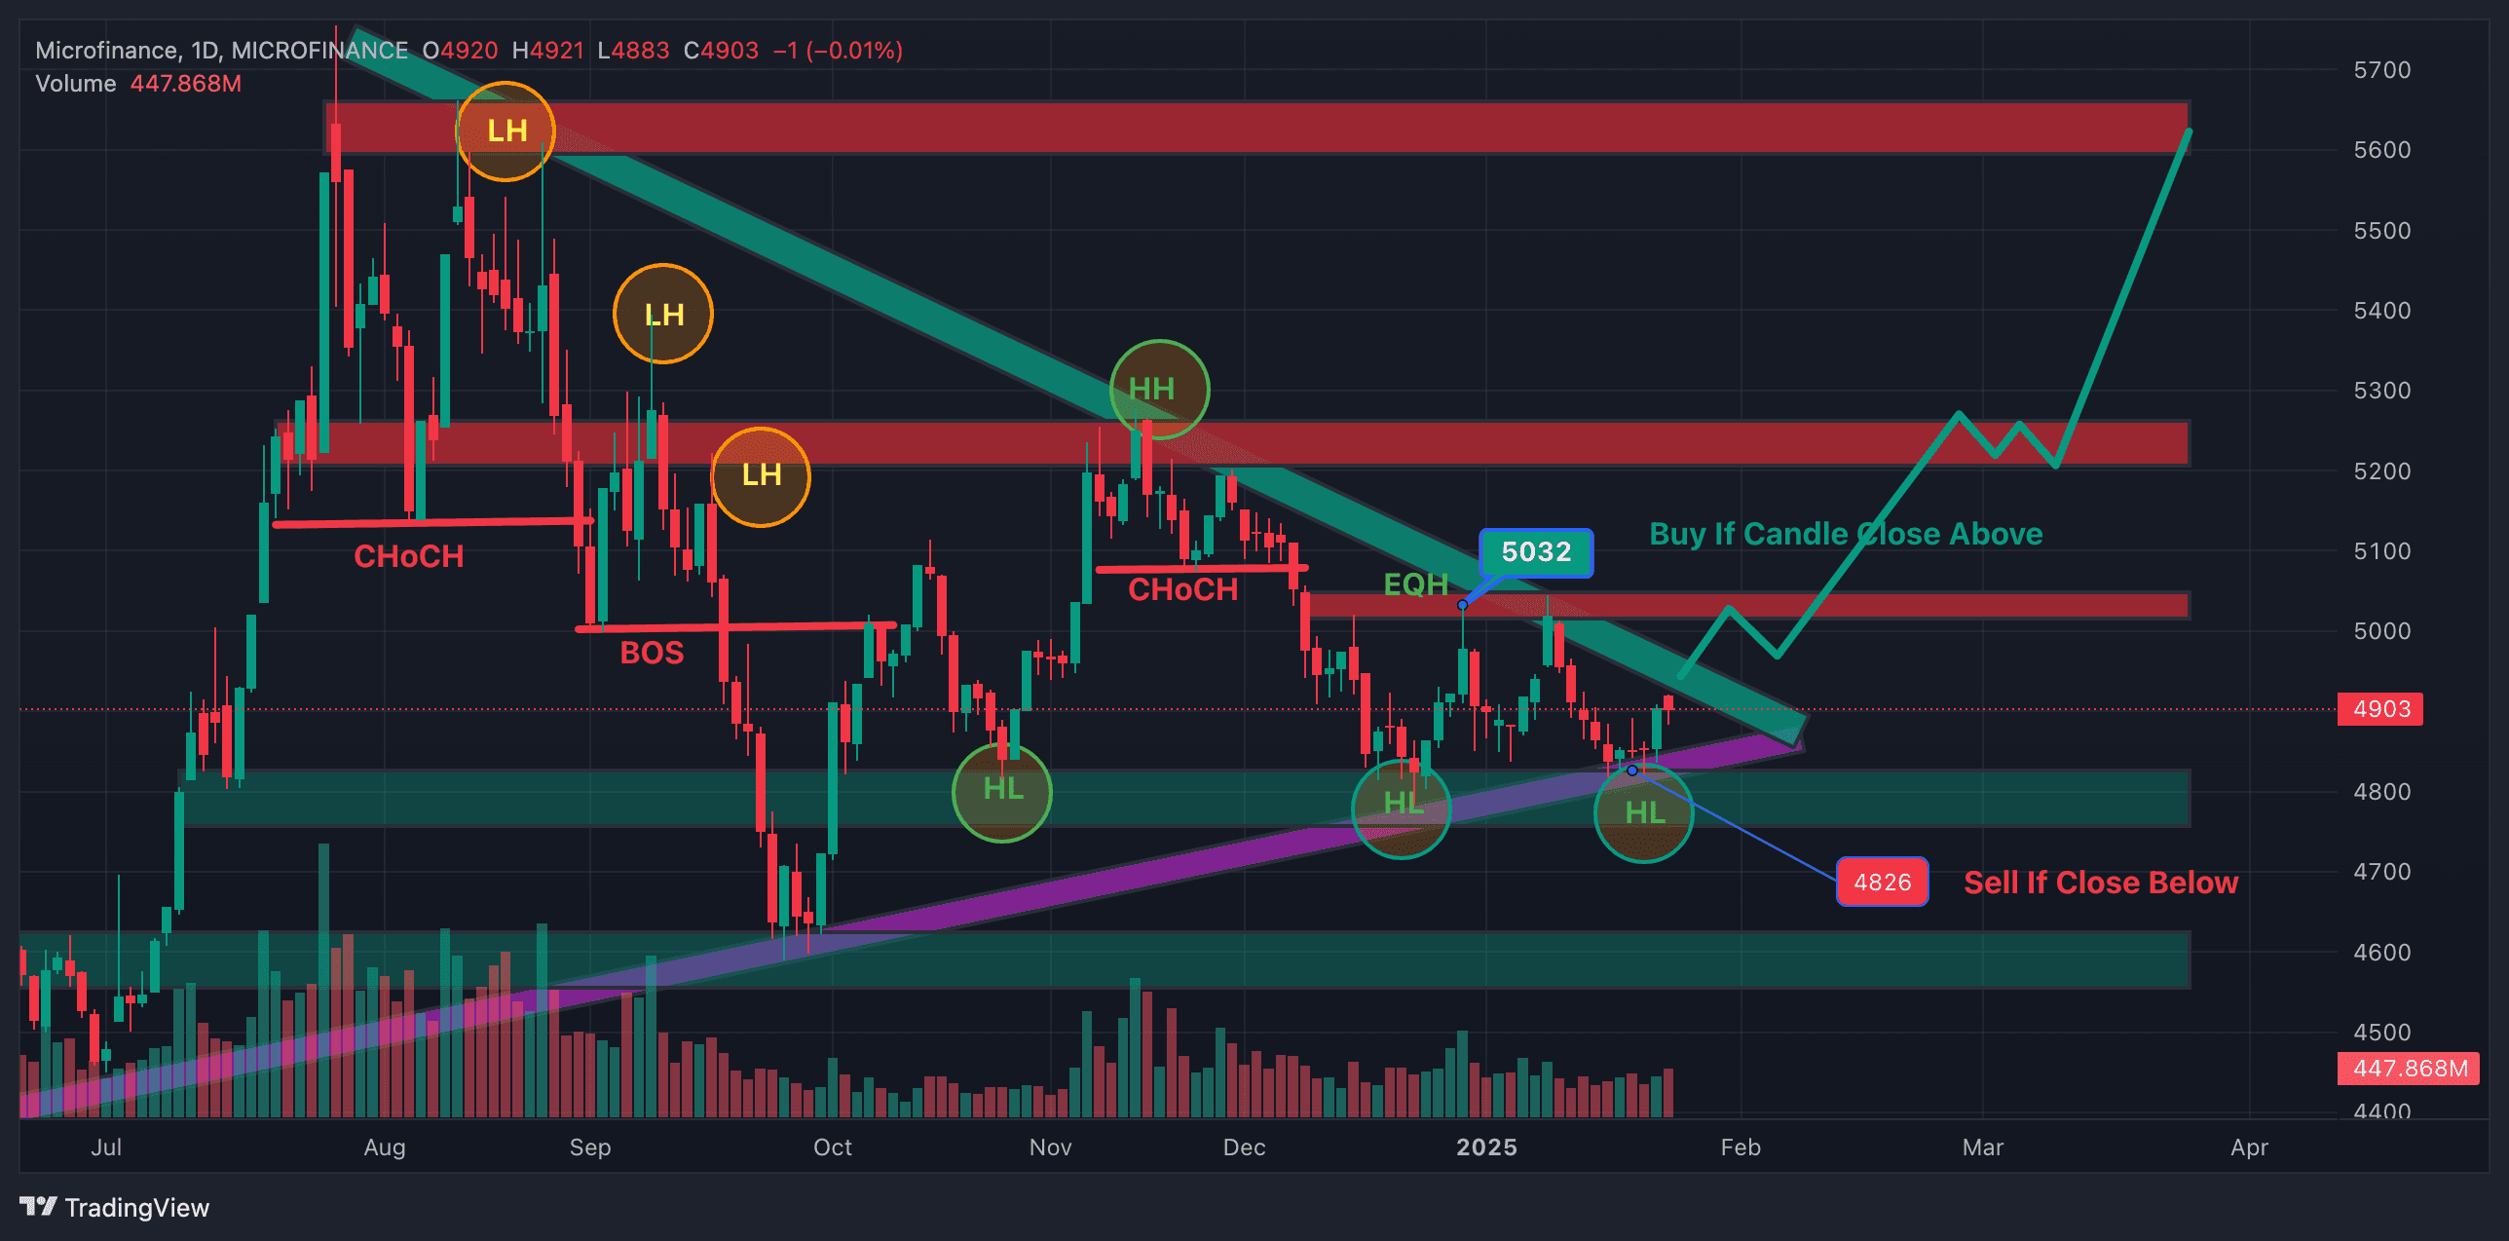Click the Oct time axis label
This screenshot has height=1241, width=2509.
pyautogui.click(x=833, y=1147)
